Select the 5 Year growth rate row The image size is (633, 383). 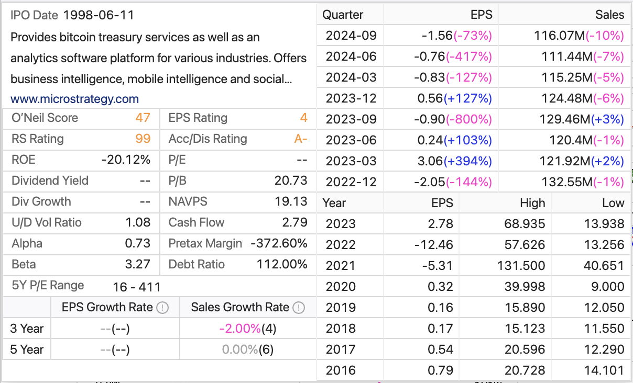tap(157, 350)
